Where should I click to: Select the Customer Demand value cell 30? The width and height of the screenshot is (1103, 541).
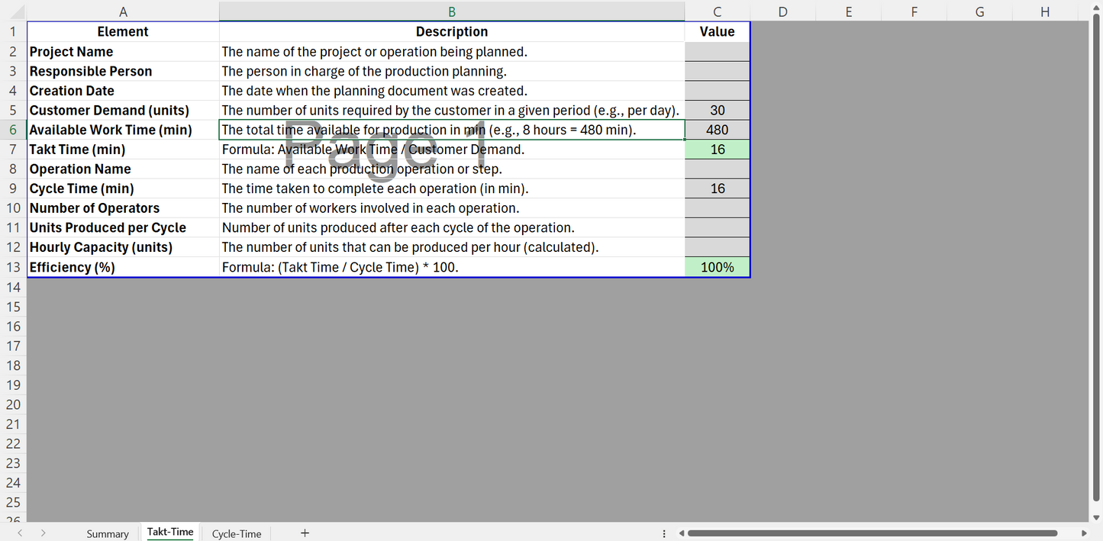tap(717, 111)
